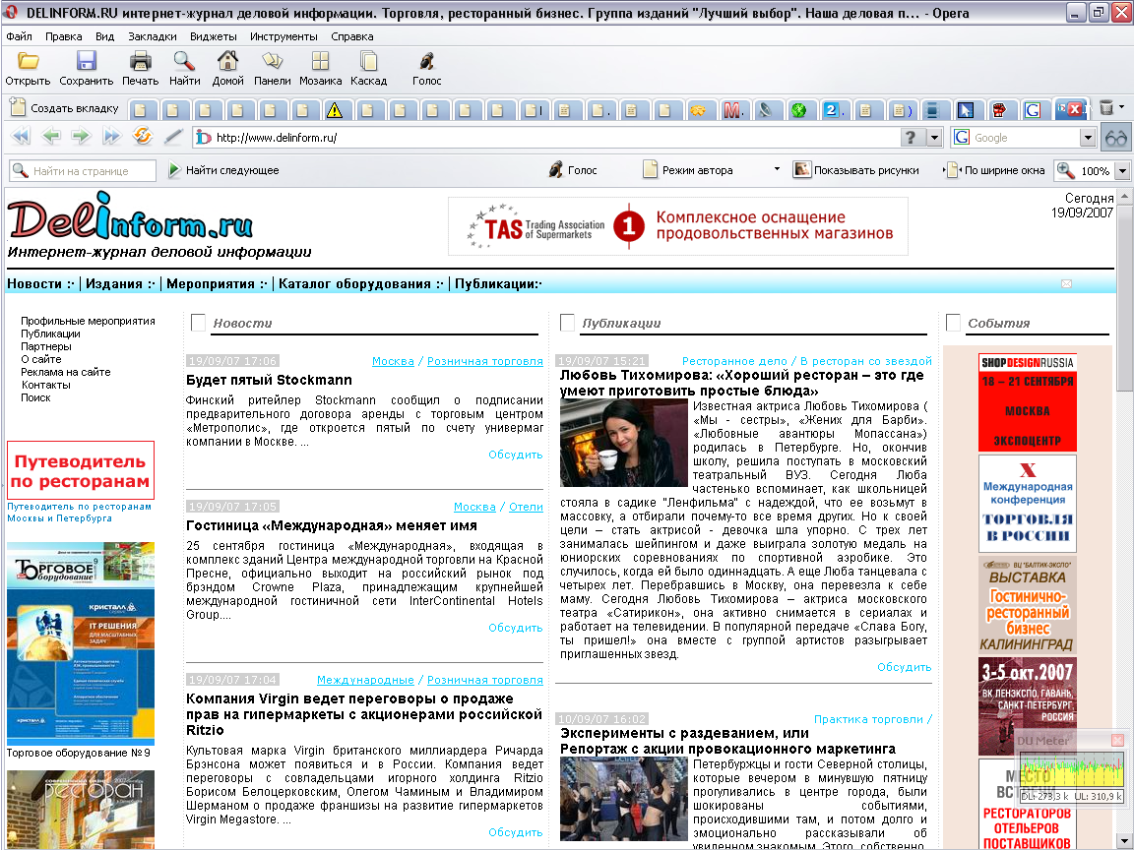Click the glasses view-bar icon
The height and width of the screenshot is (850, 1134).
(1116, 138)
